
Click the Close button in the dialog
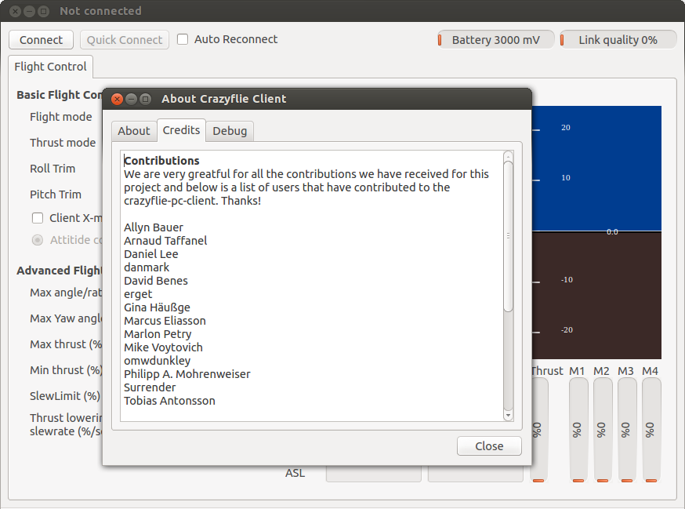[489, 446]
